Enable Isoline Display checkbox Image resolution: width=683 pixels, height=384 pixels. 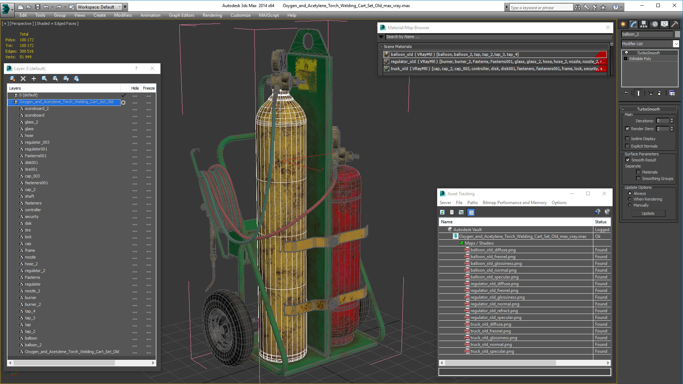[628, 139]
